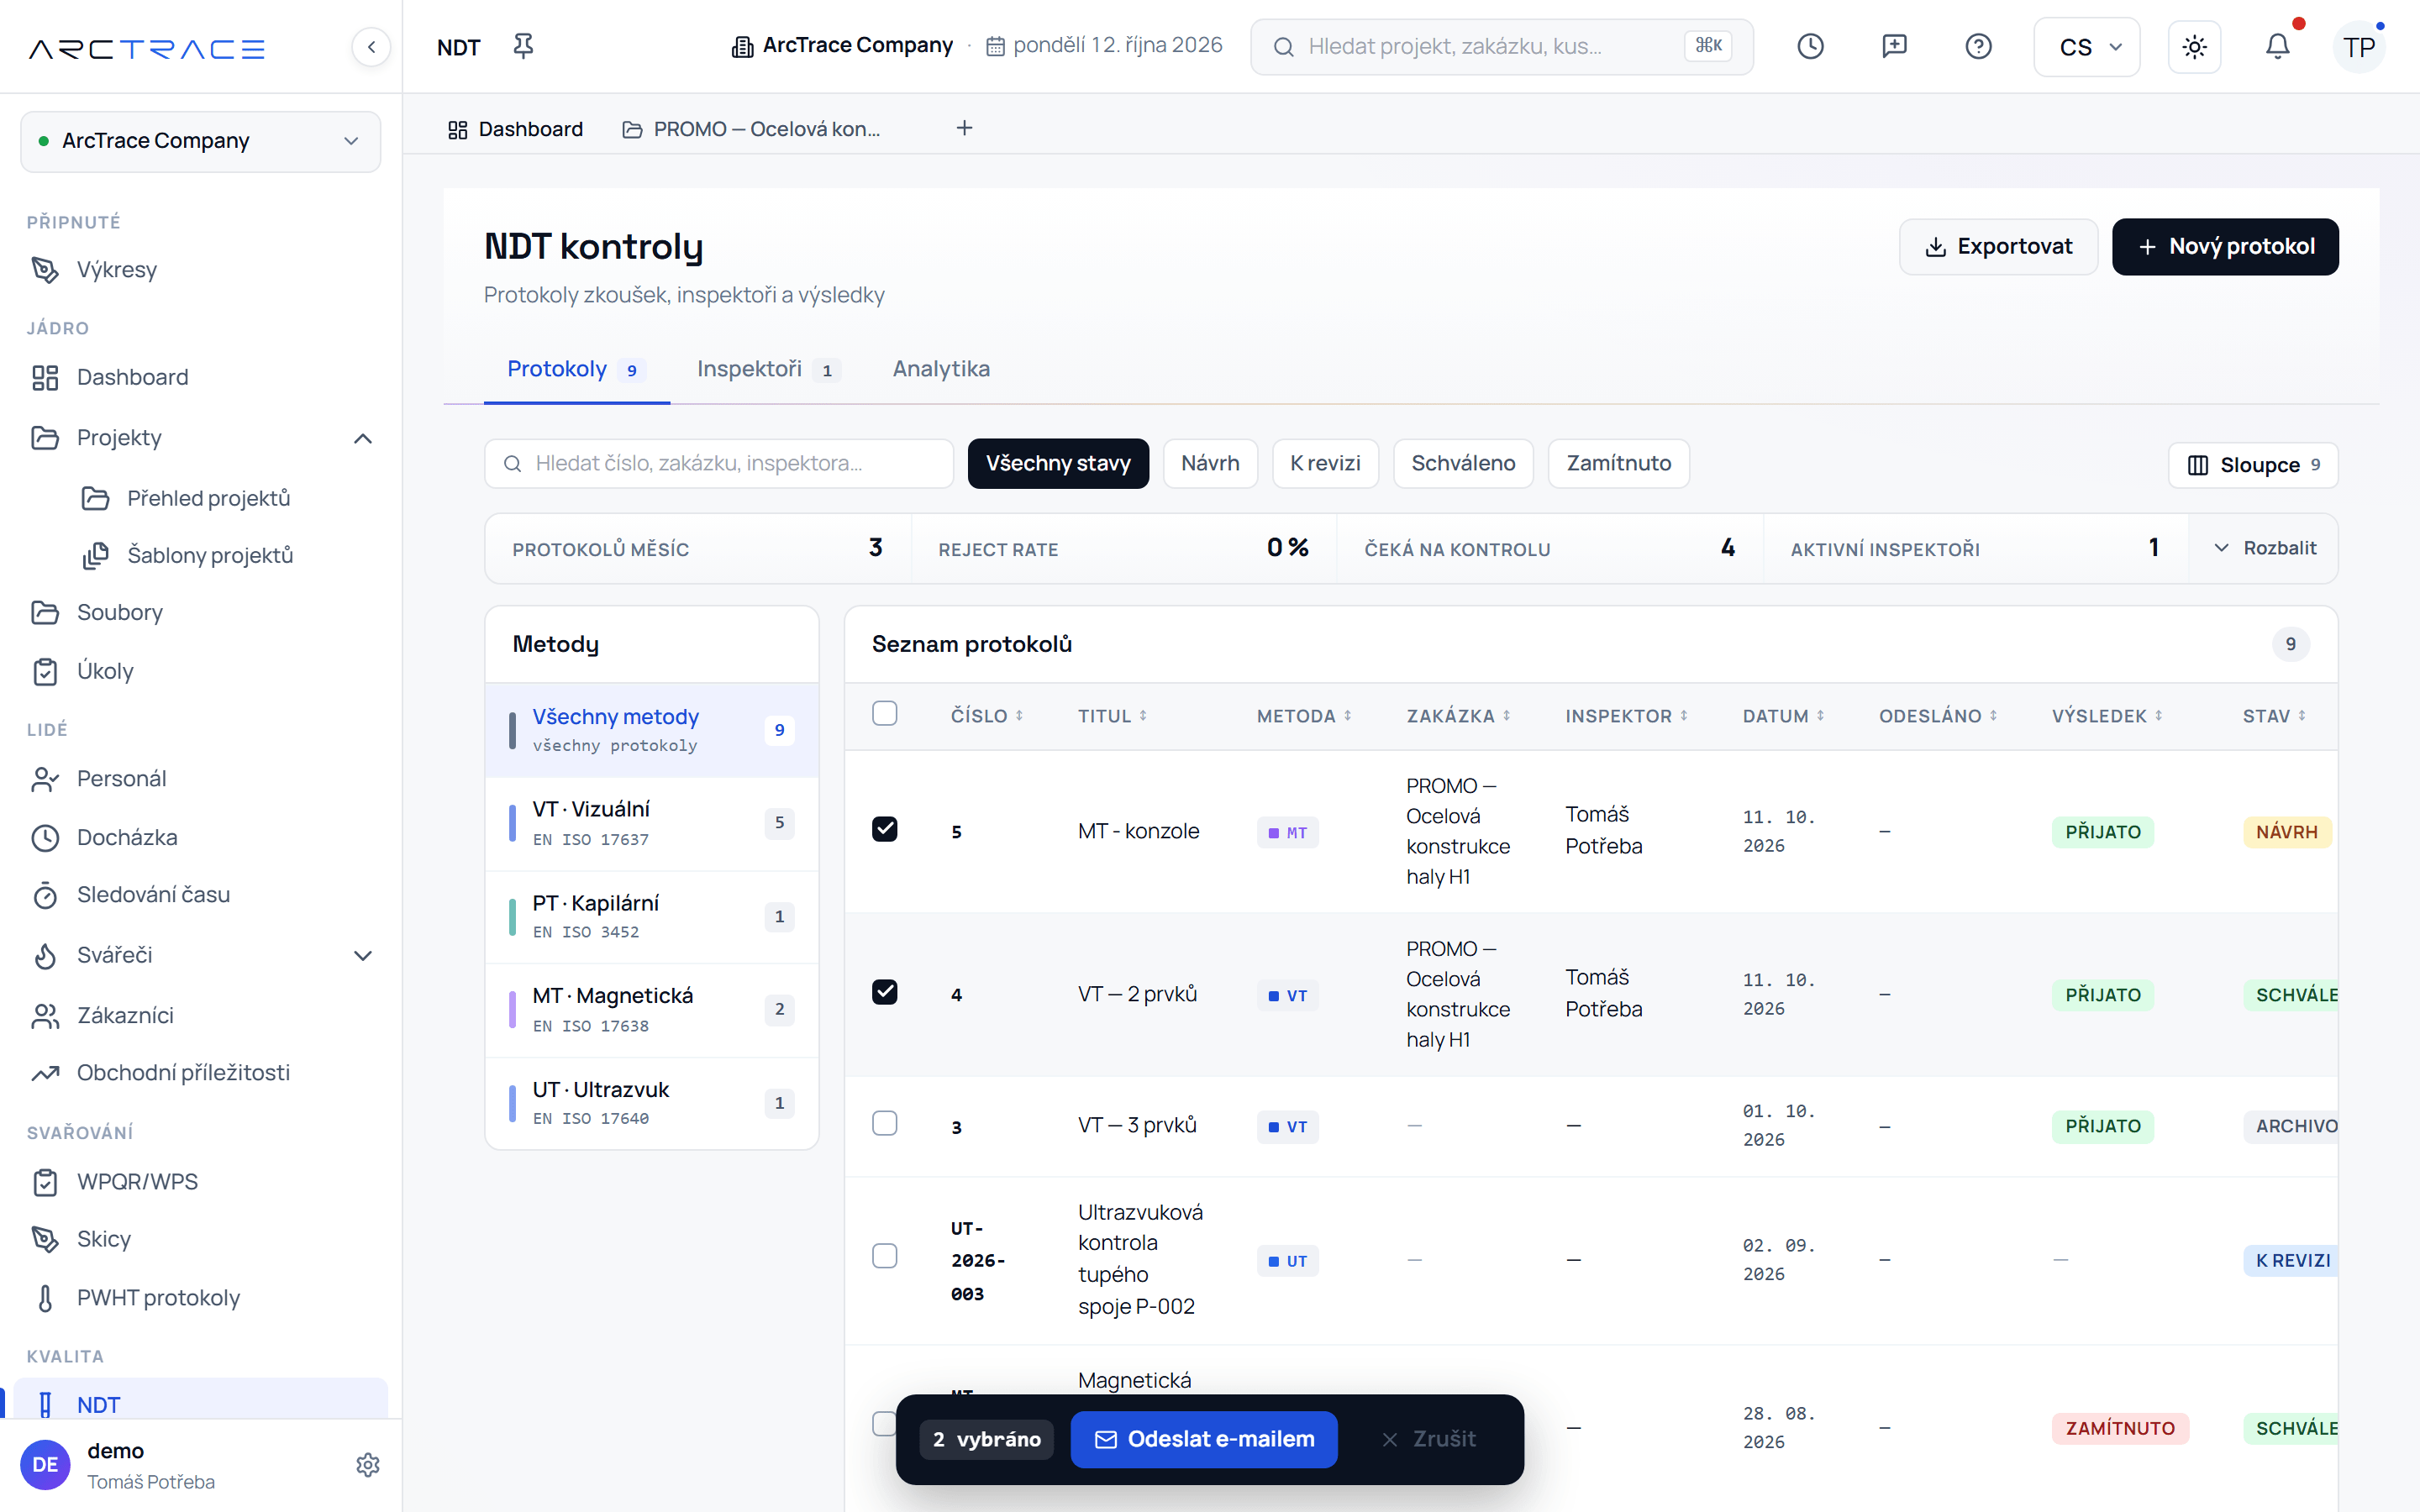The image size is (2420, 1512).
Task: Open Obchodní příležitosti in the sidebar
Action: tap(200, 1072)
